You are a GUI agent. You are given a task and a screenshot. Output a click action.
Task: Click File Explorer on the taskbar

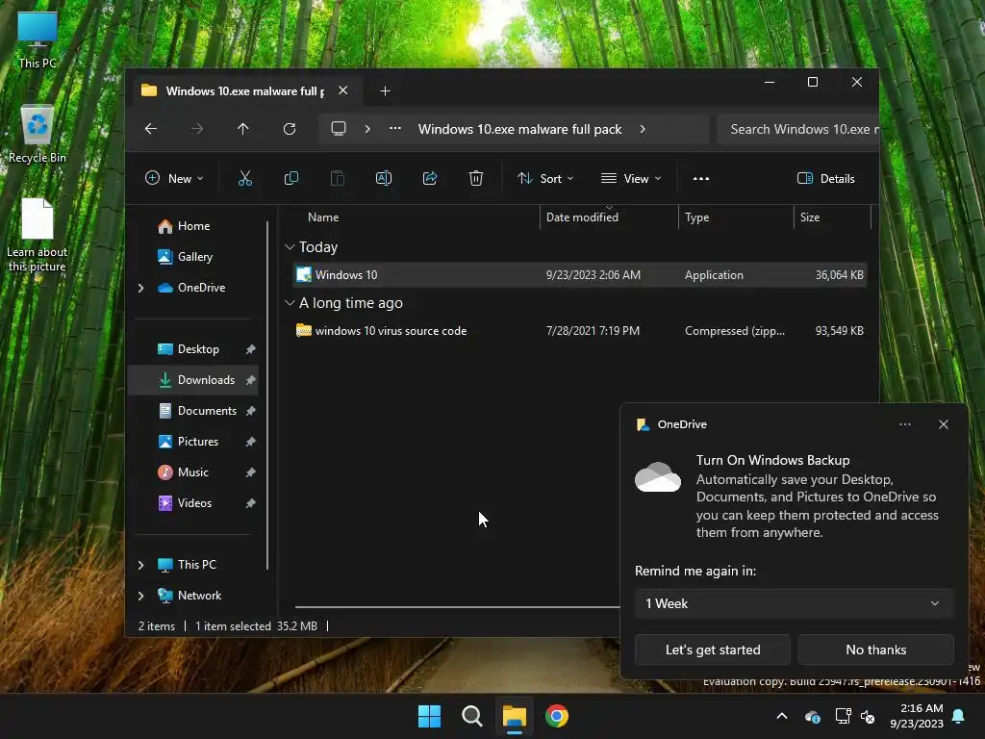coord(514,716)
